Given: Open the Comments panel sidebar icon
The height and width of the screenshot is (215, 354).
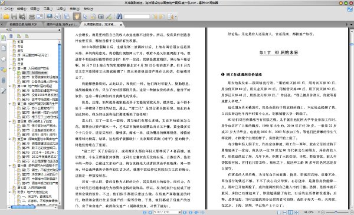Looking at the screenshot, I should (x=4, y=70).
